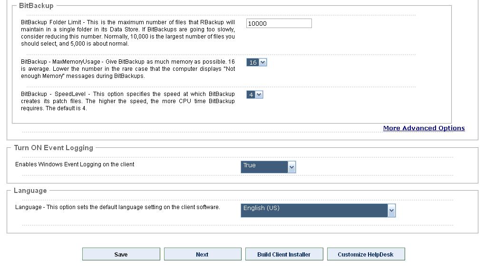Click the arrow on the Language dropdown

click(391, 211)
